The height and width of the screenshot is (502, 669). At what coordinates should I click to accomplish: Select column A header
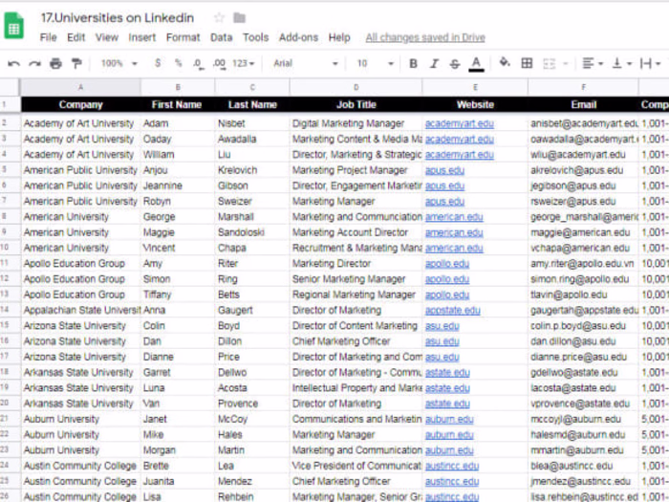(x=80, y=88)
